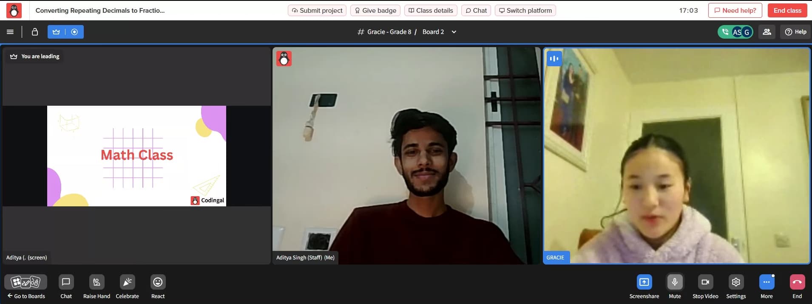
Task: Click Gracie - Grade 8 room name
Action: pos(389,32)
